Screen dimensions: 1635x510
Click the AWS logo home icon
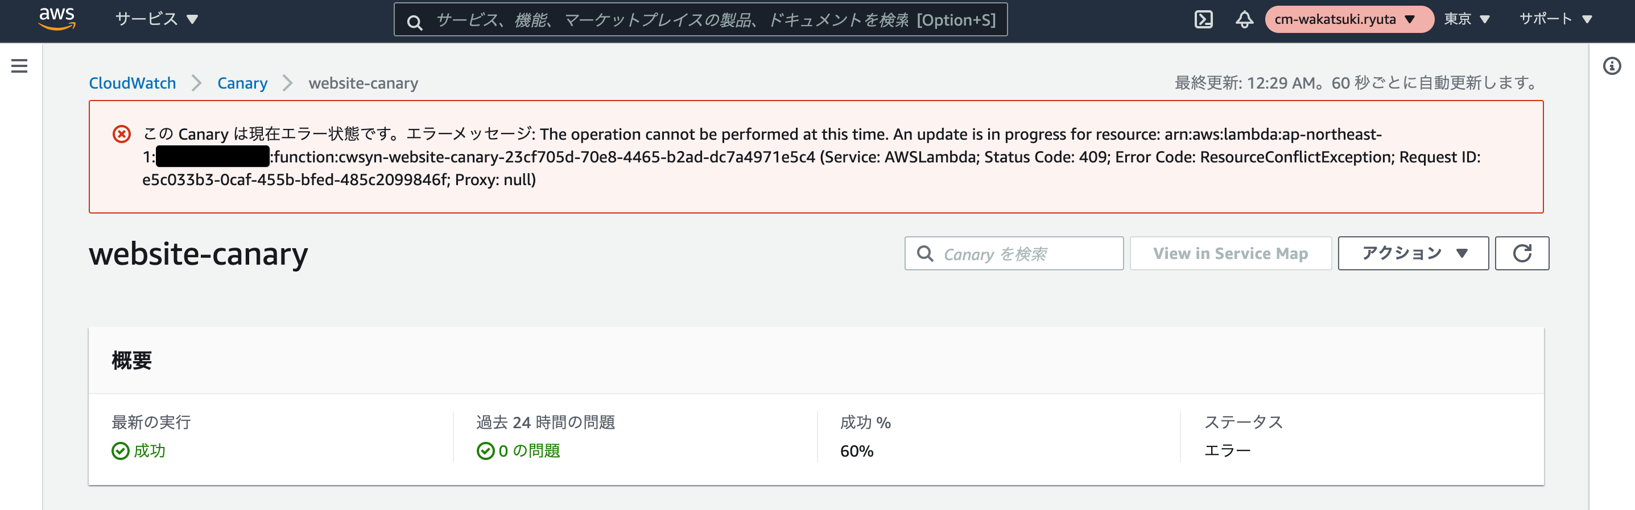click(x=56, y=19)
